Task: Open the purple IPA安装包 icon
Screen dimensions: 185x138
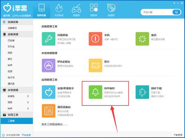Action: pos(49,65)
